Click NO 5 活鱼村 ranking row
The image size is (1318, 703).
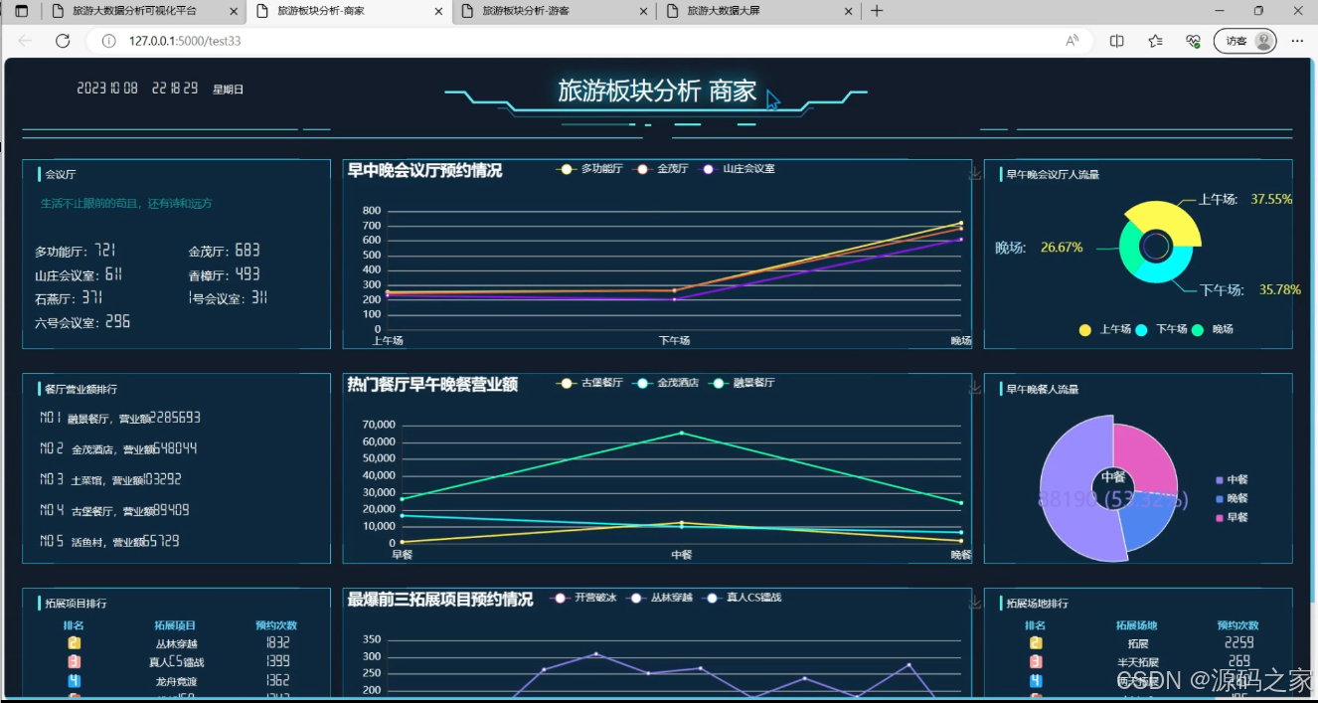point(109,541)
